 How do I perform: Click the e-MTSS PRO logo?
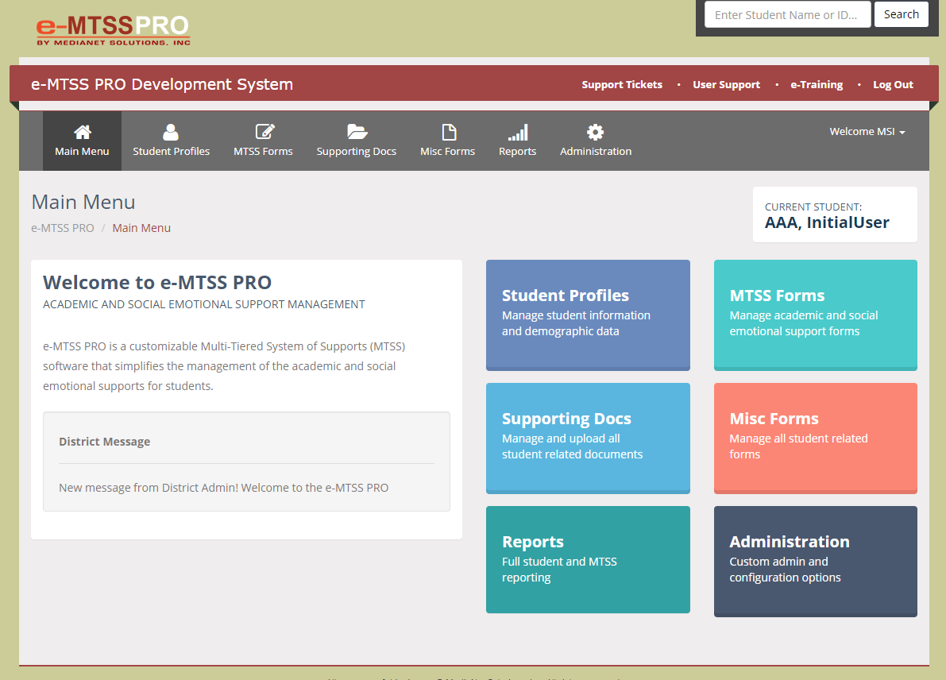(113, 29)
